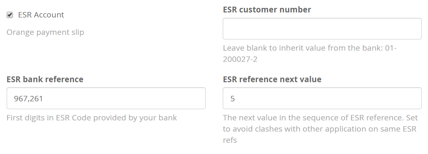Click the inherited bank number 200027-2 text

240,59
